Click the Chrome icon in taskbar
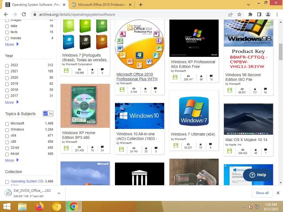This screenshot has width=283, height=212. [74, 206]
